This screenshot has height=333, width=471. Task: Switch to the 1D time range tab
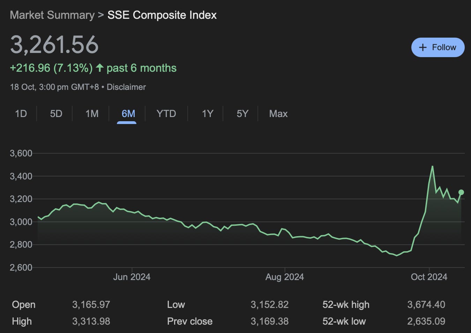click(x=21, y=114)
